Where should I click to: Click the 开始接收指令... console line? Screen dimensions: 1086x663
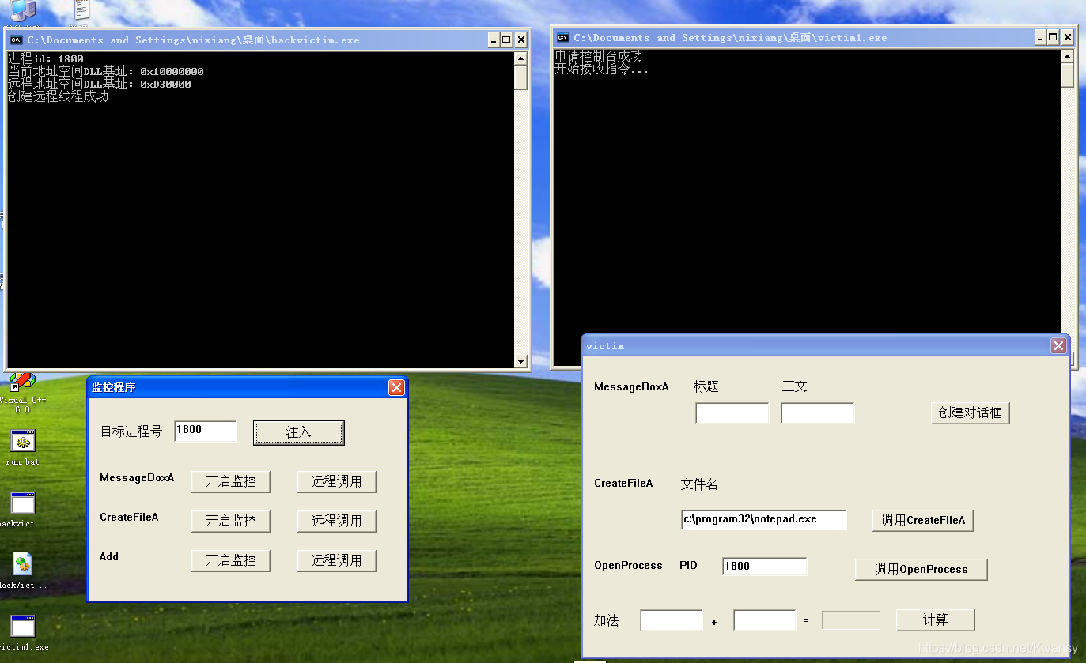601,69
